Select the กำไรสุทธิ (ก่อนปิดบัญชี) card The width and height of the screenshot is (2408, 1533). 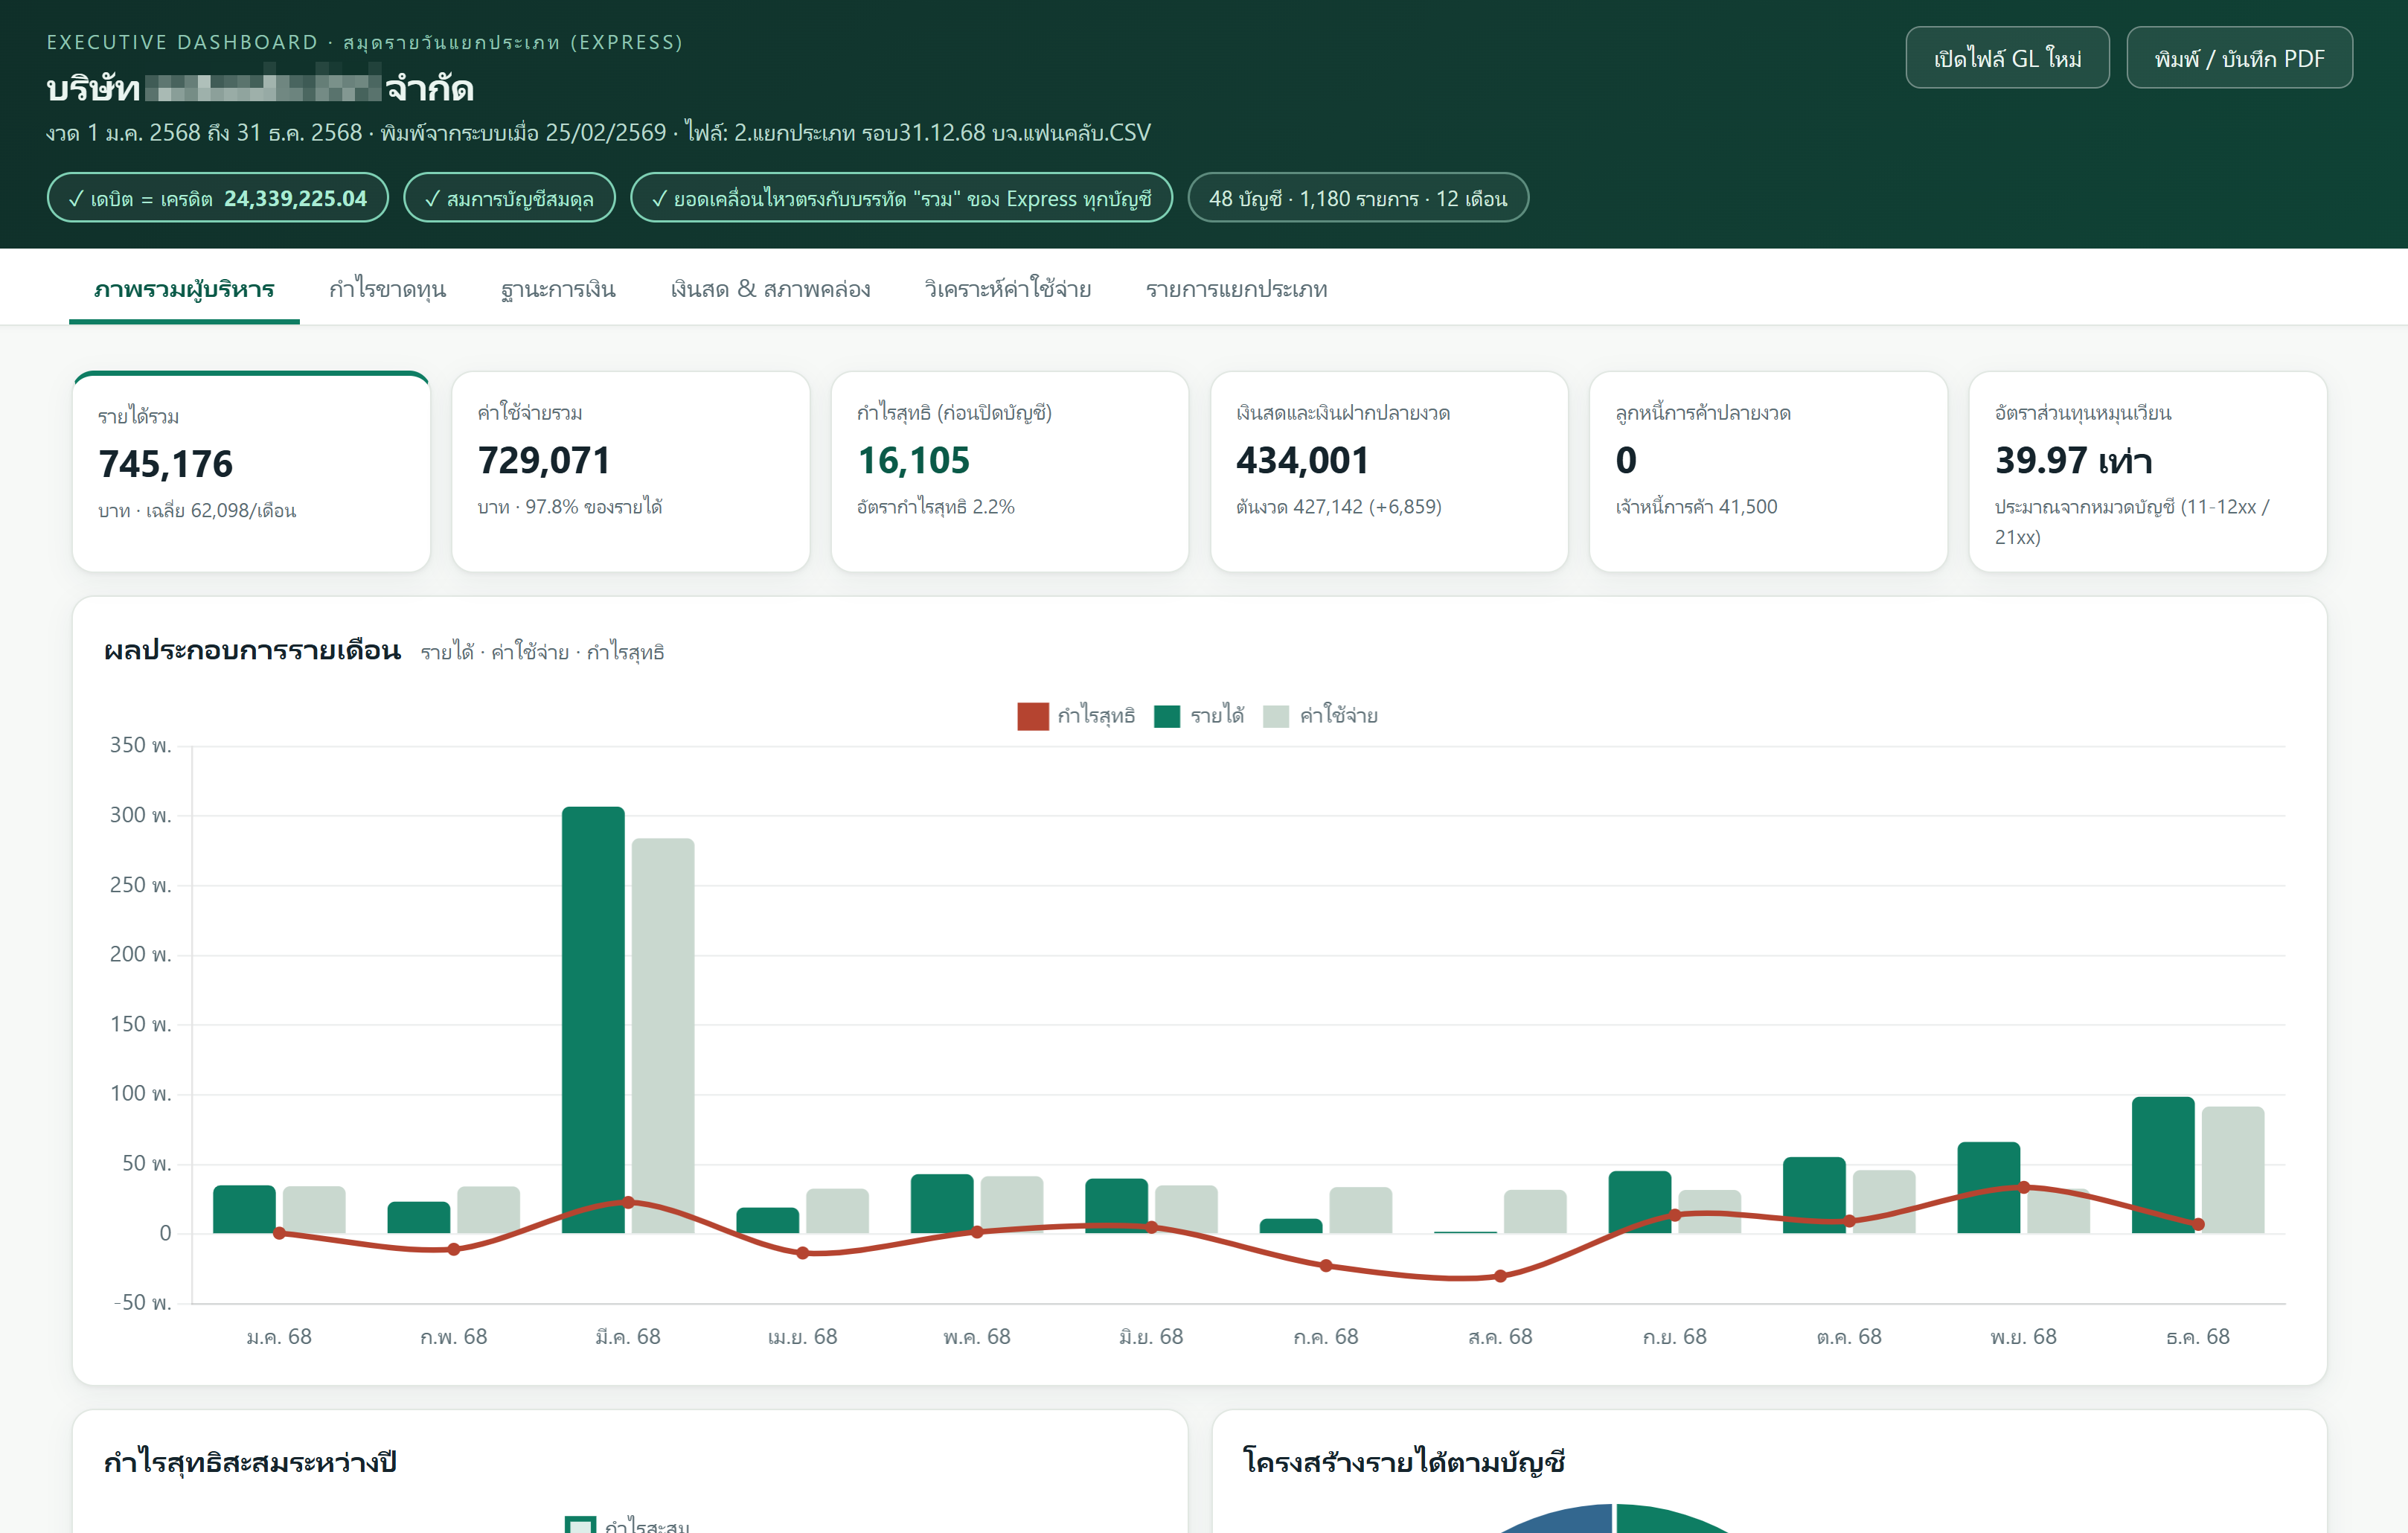click(1009, 471)
